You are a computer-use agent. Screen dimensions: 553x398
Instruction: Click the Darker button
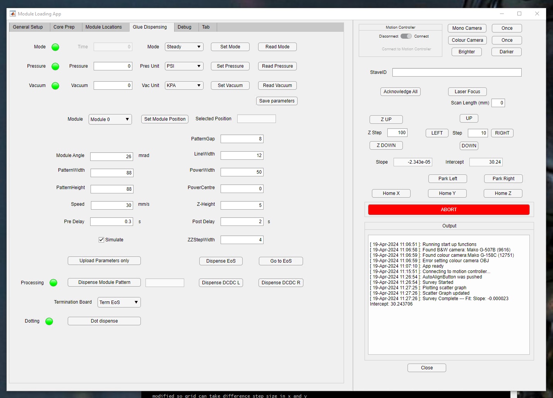pos(507,52)
